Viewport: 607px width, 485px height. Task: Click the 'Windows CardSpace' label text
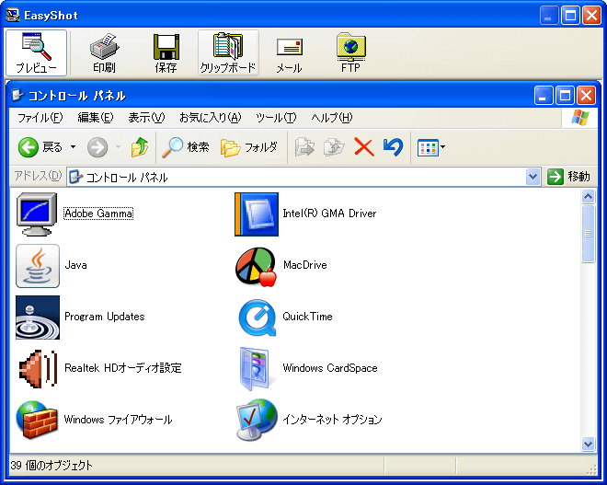point(330,368)
